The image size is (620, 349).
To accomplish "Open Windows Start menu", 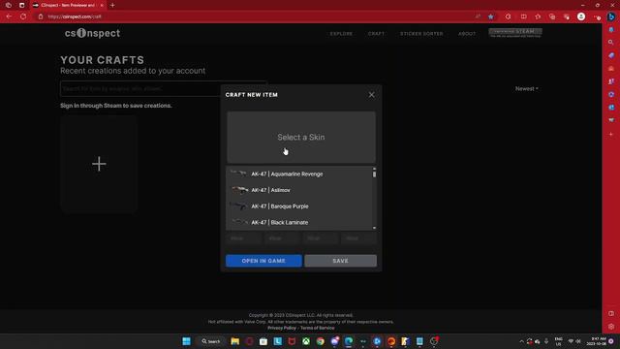I will pyautogui.click(x=186, y=341).
